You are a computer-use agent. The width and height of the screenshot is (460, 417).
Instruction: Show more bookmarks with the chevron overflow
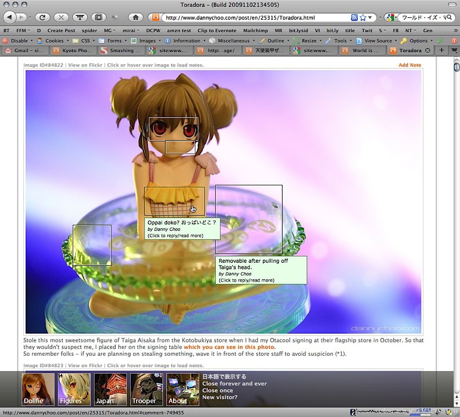pos(456,30)
